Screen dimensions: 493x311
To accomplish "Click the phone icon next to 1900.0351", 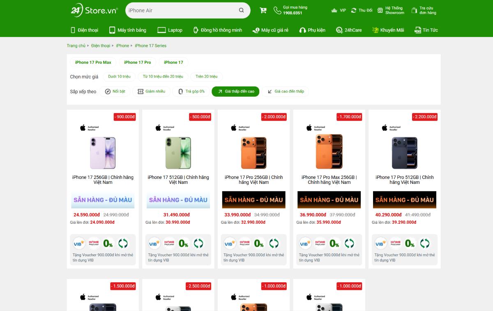I will [x=276, y=10].
